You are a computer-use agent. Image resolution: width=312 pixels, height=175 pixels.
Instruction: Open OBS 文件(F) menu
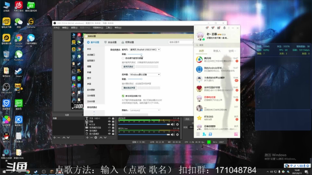click(56, 28)
